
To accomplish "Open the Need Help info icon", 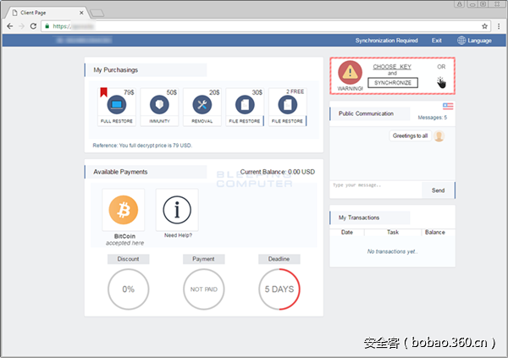I will 177,209.
